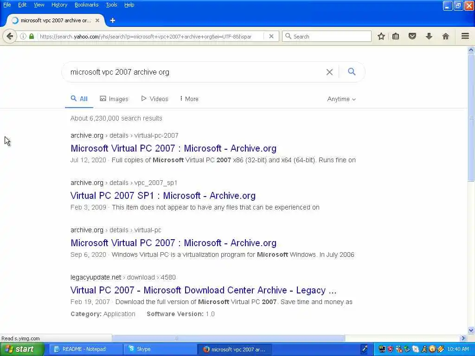This screenshot has height=356, width=475.
Task: Click 'Software Version: 1.0' text
Action: [x=180, y=314]
